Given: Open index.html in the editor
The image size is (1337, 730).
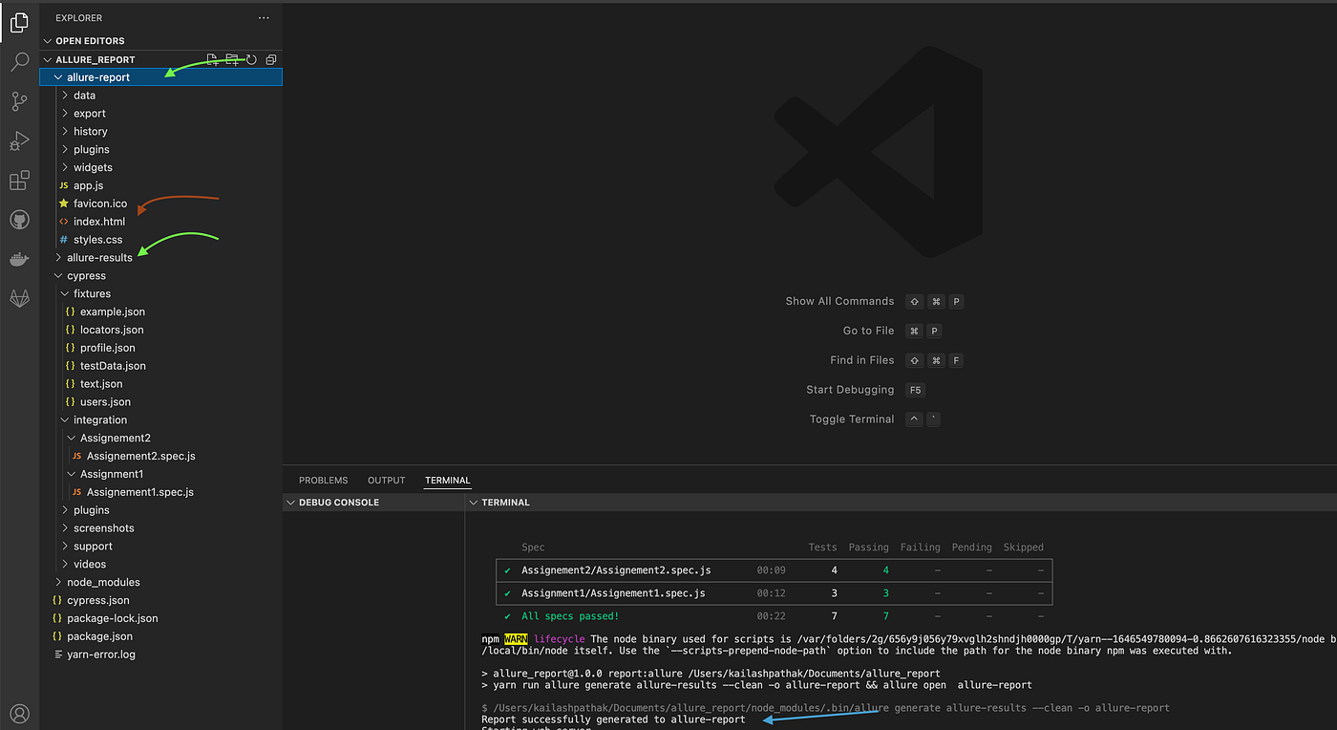Looking at the screenshot, I should coord(160,222).
